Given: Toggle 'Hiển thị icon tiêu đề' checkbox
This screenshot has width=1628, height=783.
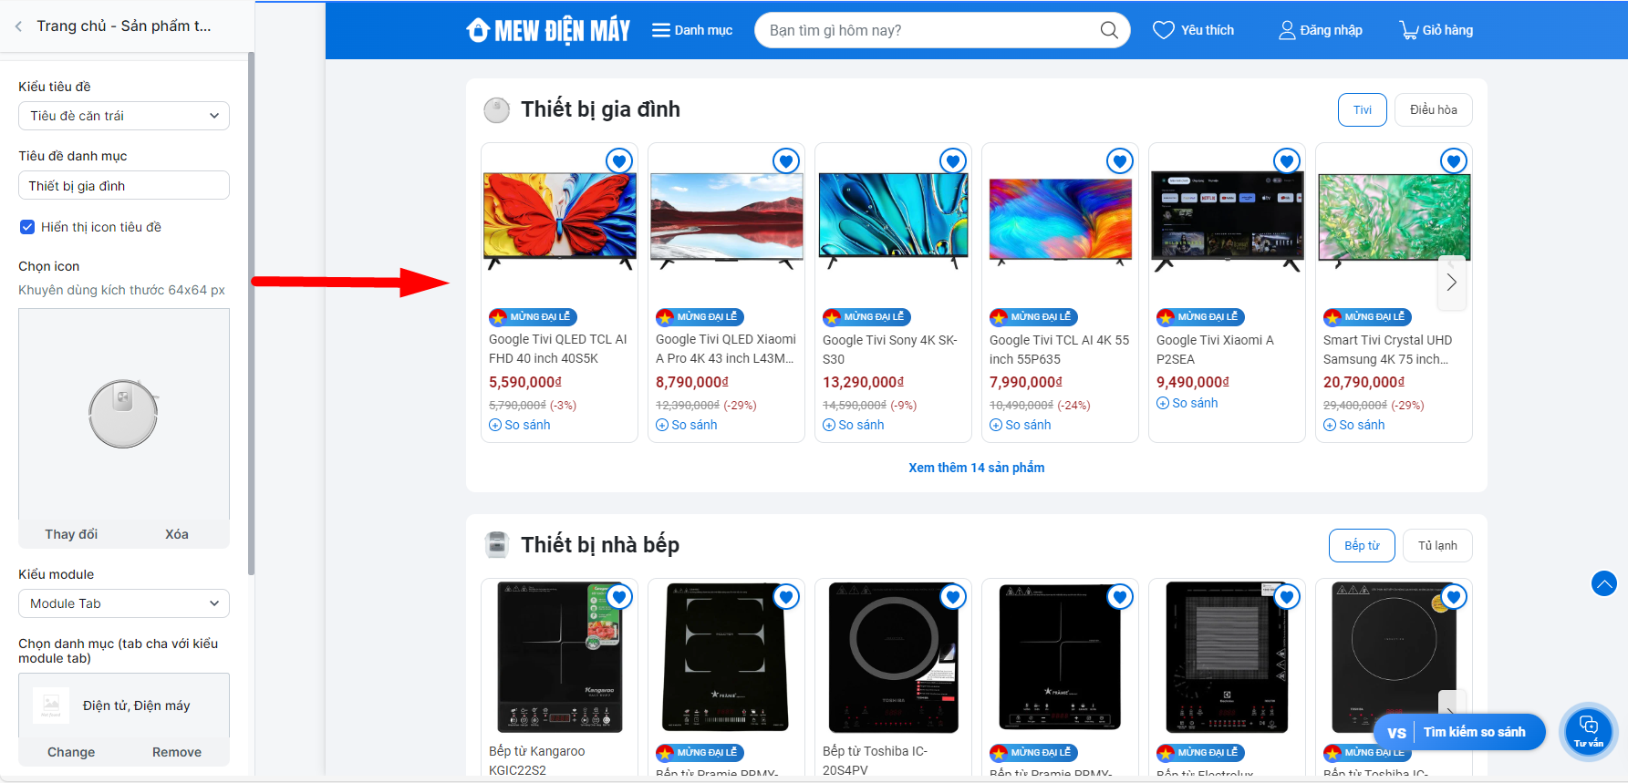Looking at the screenshot, I should click(x=27, y=227).
